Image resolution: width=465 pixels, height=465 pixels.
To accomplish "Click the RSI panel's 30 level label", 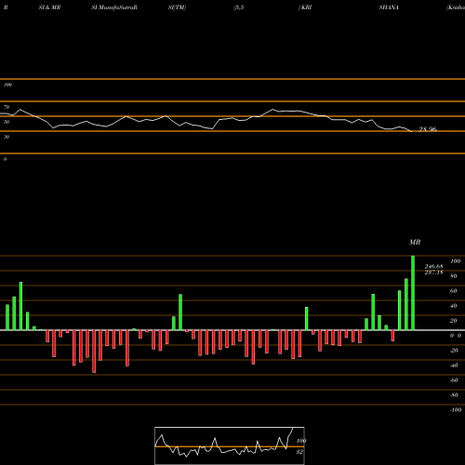I will 7,137.
